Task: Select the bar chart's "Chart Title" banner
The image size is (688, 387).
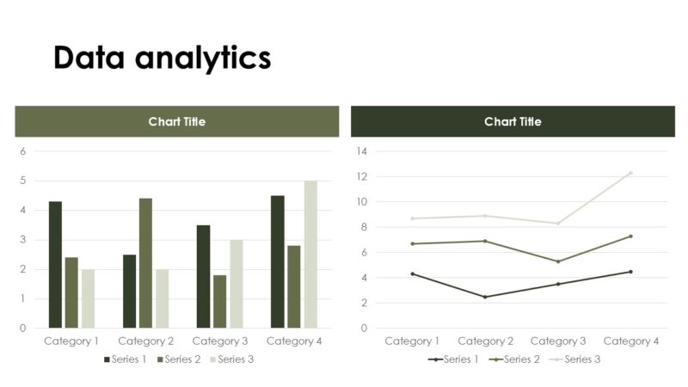Action: click(177, 121)
